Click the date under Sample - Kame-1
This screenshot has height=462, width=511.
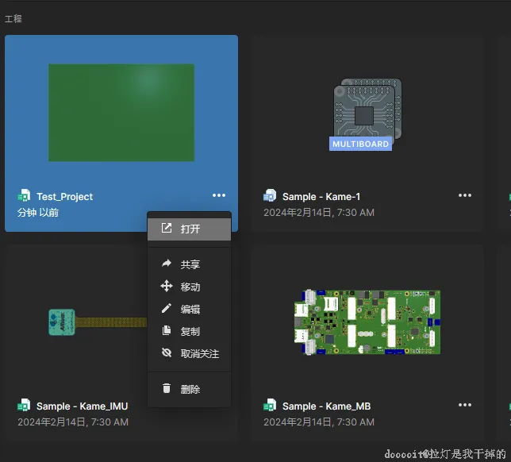pos(319,213)
